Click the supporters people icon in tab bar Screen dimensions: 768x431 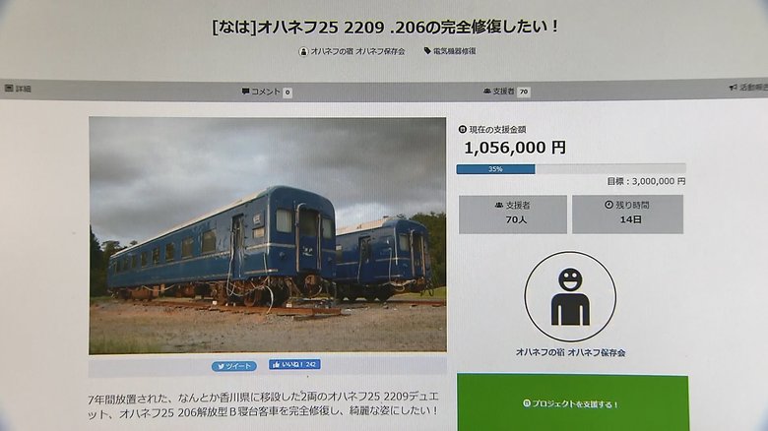486,92
